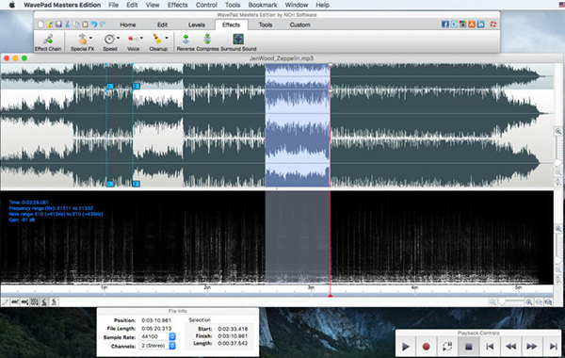Open the Bookmark menu
This screenshot has height=358, width=565.
pos(263,5)
